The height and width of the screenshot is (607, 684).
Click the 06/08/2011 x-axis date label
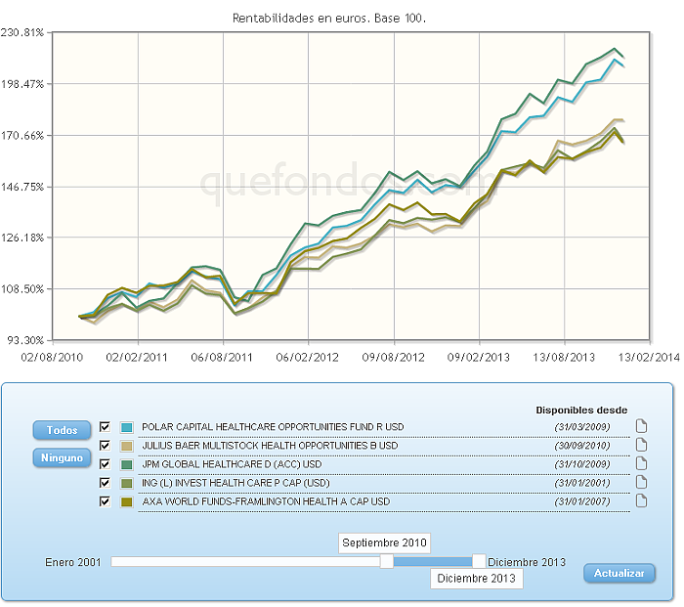coord(222,358)
